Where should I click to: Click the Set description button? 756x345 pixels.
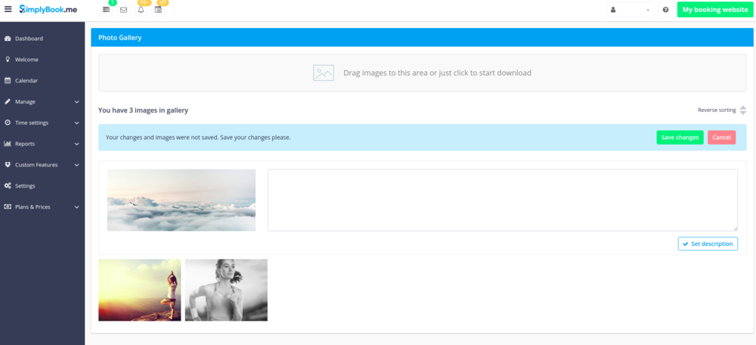708,244
